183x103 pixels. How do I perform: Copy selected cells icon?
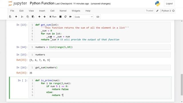point(27,17)
